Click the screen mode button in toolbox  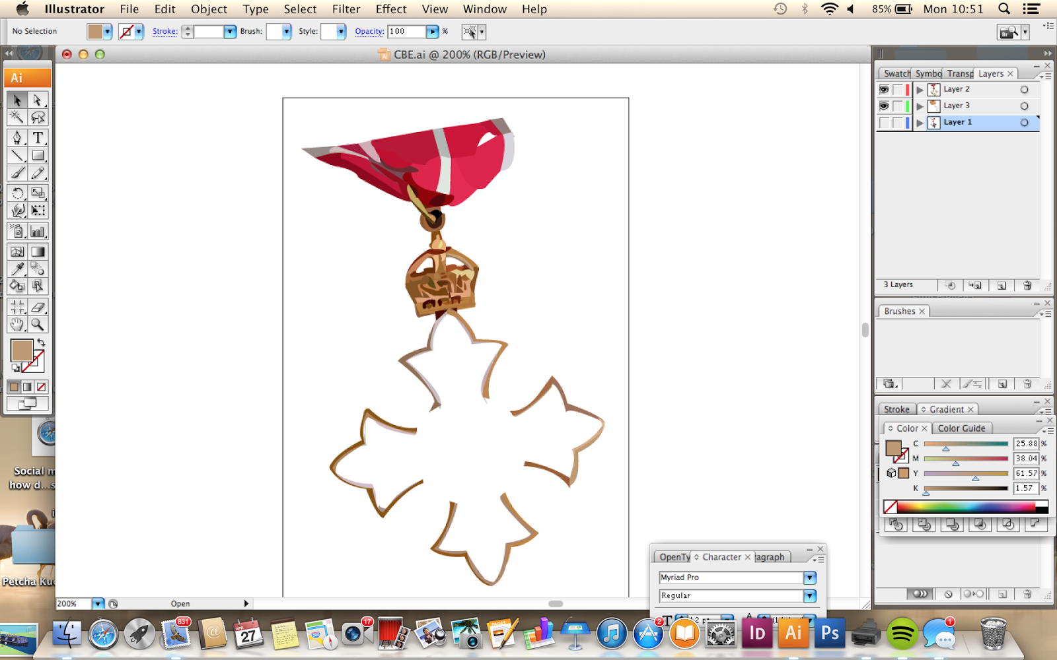click(27, 404)
